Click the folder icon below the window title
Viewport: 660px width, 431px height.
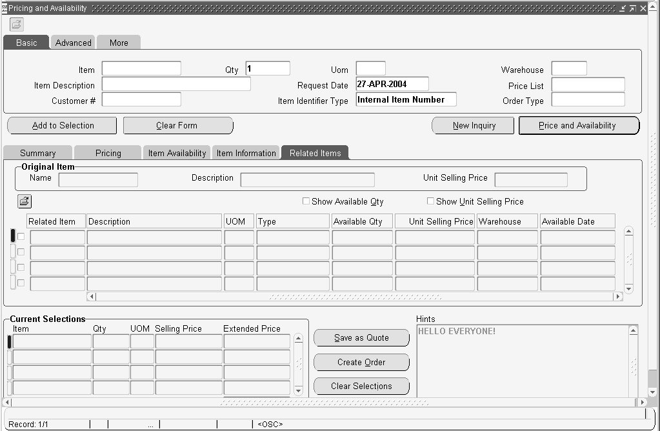[16, 25]
